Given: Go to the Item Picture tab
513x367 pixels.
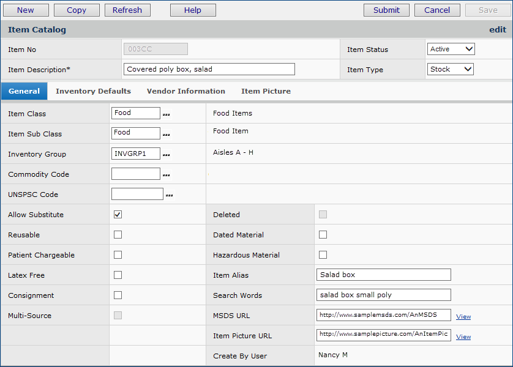Looking at the screenshot, I should pos(266,91).
